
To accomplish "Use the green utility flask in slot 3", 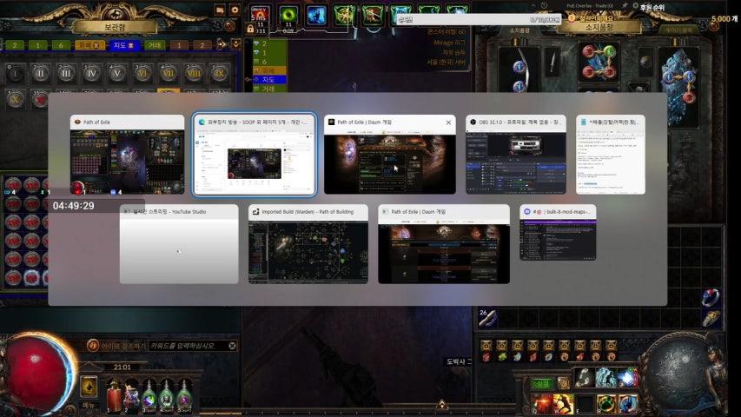I will 149,396.
